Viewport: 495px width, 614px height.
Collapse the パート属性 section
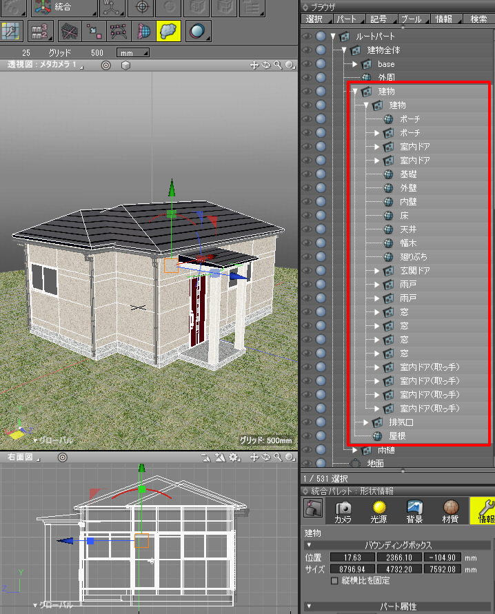coord(309,606)
